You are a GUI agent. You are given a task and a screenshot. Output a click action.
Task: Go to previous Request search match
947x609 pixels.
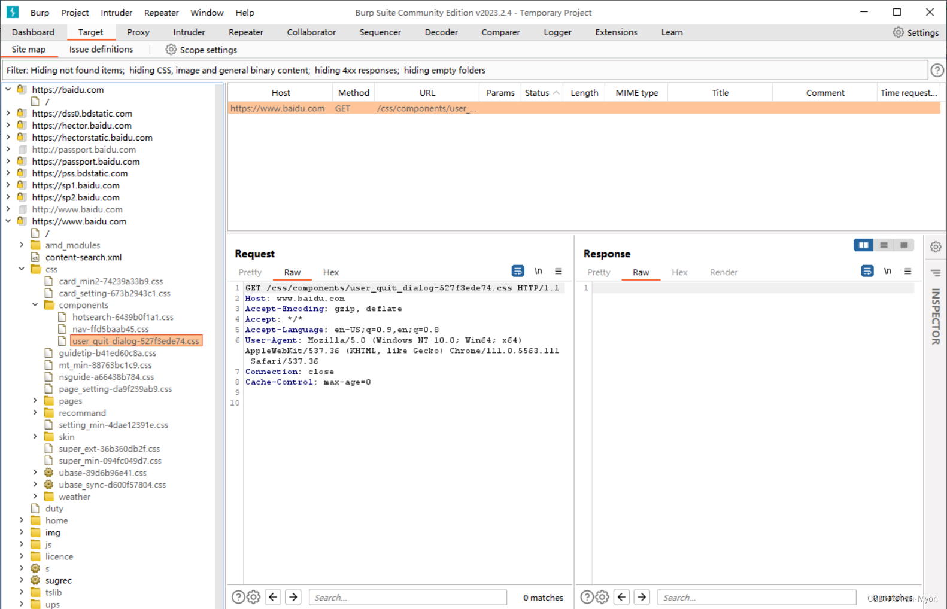274,597
